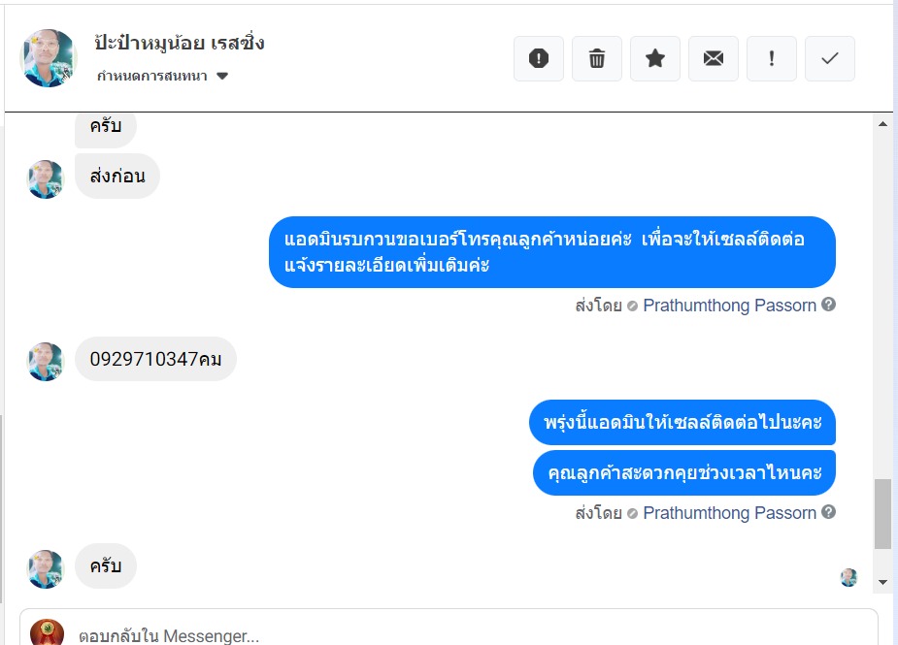Select the phone number message 0929710347
The image size is (898, 645).
point(155,359)
